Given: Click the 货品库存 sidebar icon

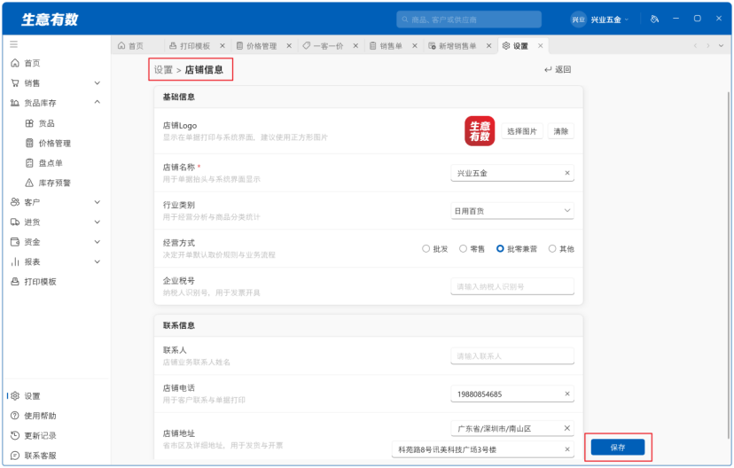Looking at the screenshot, I should pos(15,103).
